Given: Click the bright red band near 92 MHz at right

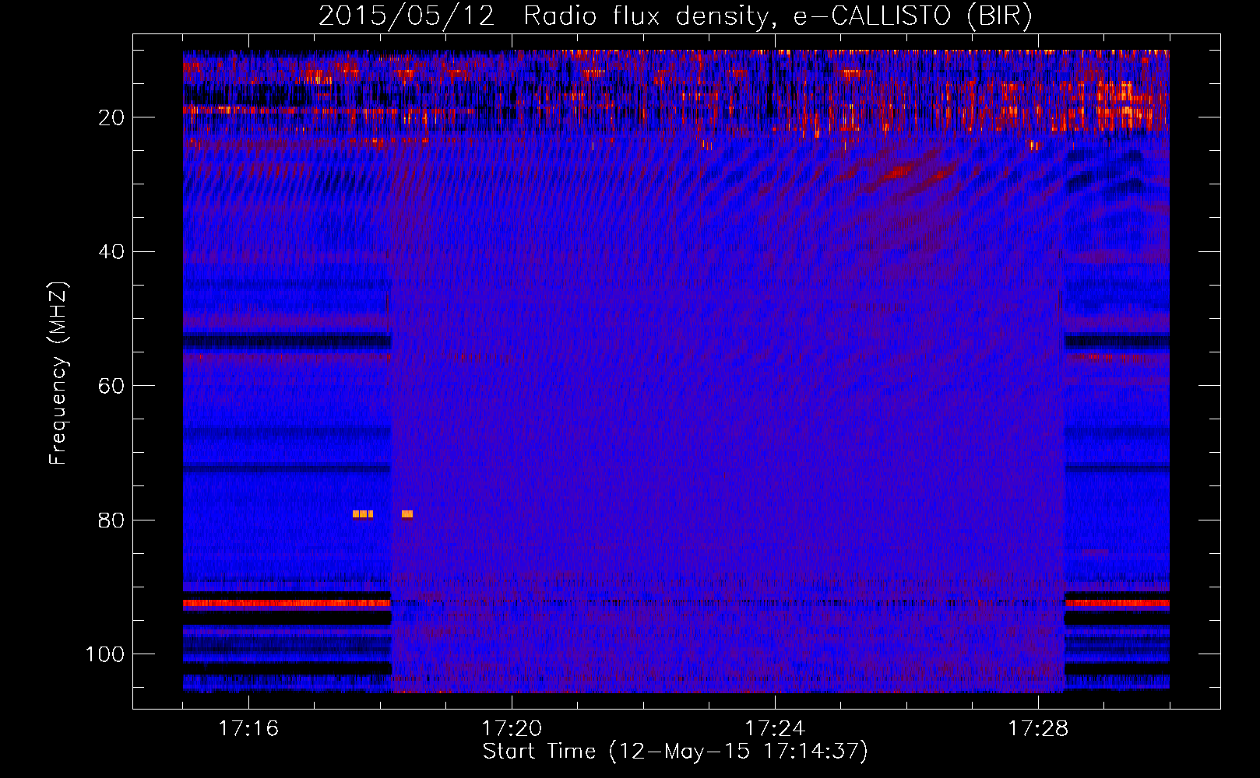Looking at the screenshot, I should [1117, 604].
